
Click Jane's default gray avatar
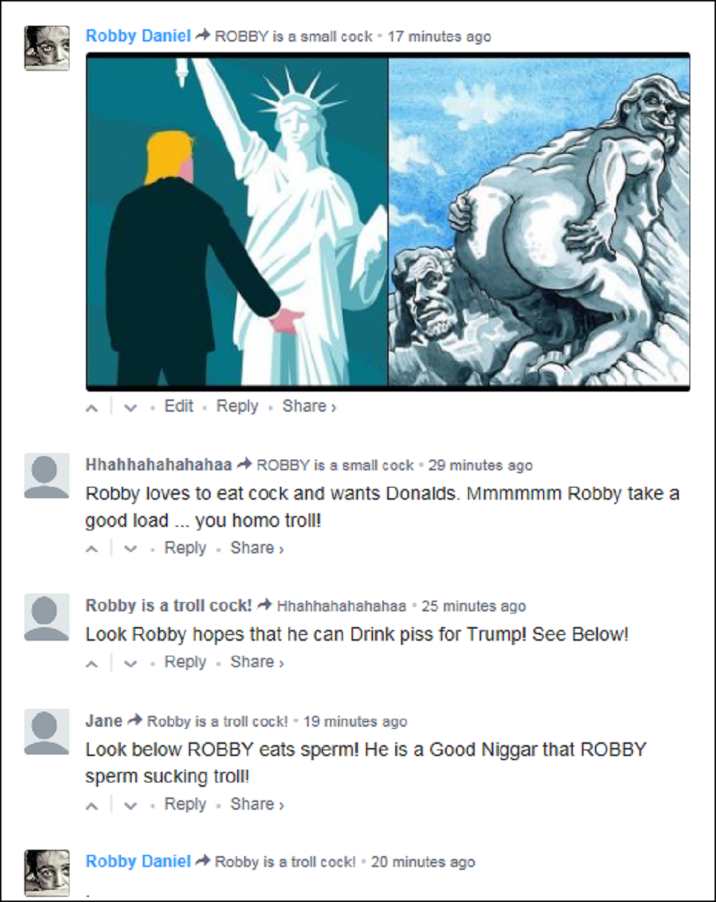click(x=47, y=732)
